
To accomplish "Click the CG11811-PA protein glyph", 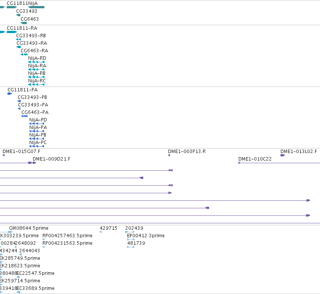I will (x=10, y=94).
